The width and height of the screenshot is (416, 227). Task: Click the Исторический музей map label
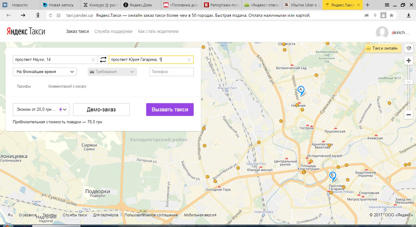point(325,156)
